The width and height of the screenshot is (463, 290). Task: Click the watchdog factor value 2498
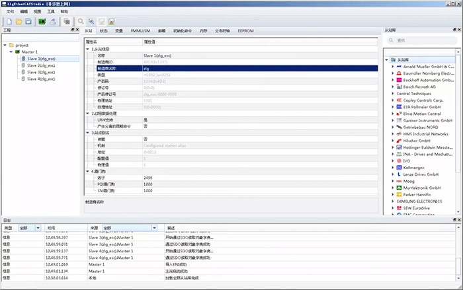148,178
